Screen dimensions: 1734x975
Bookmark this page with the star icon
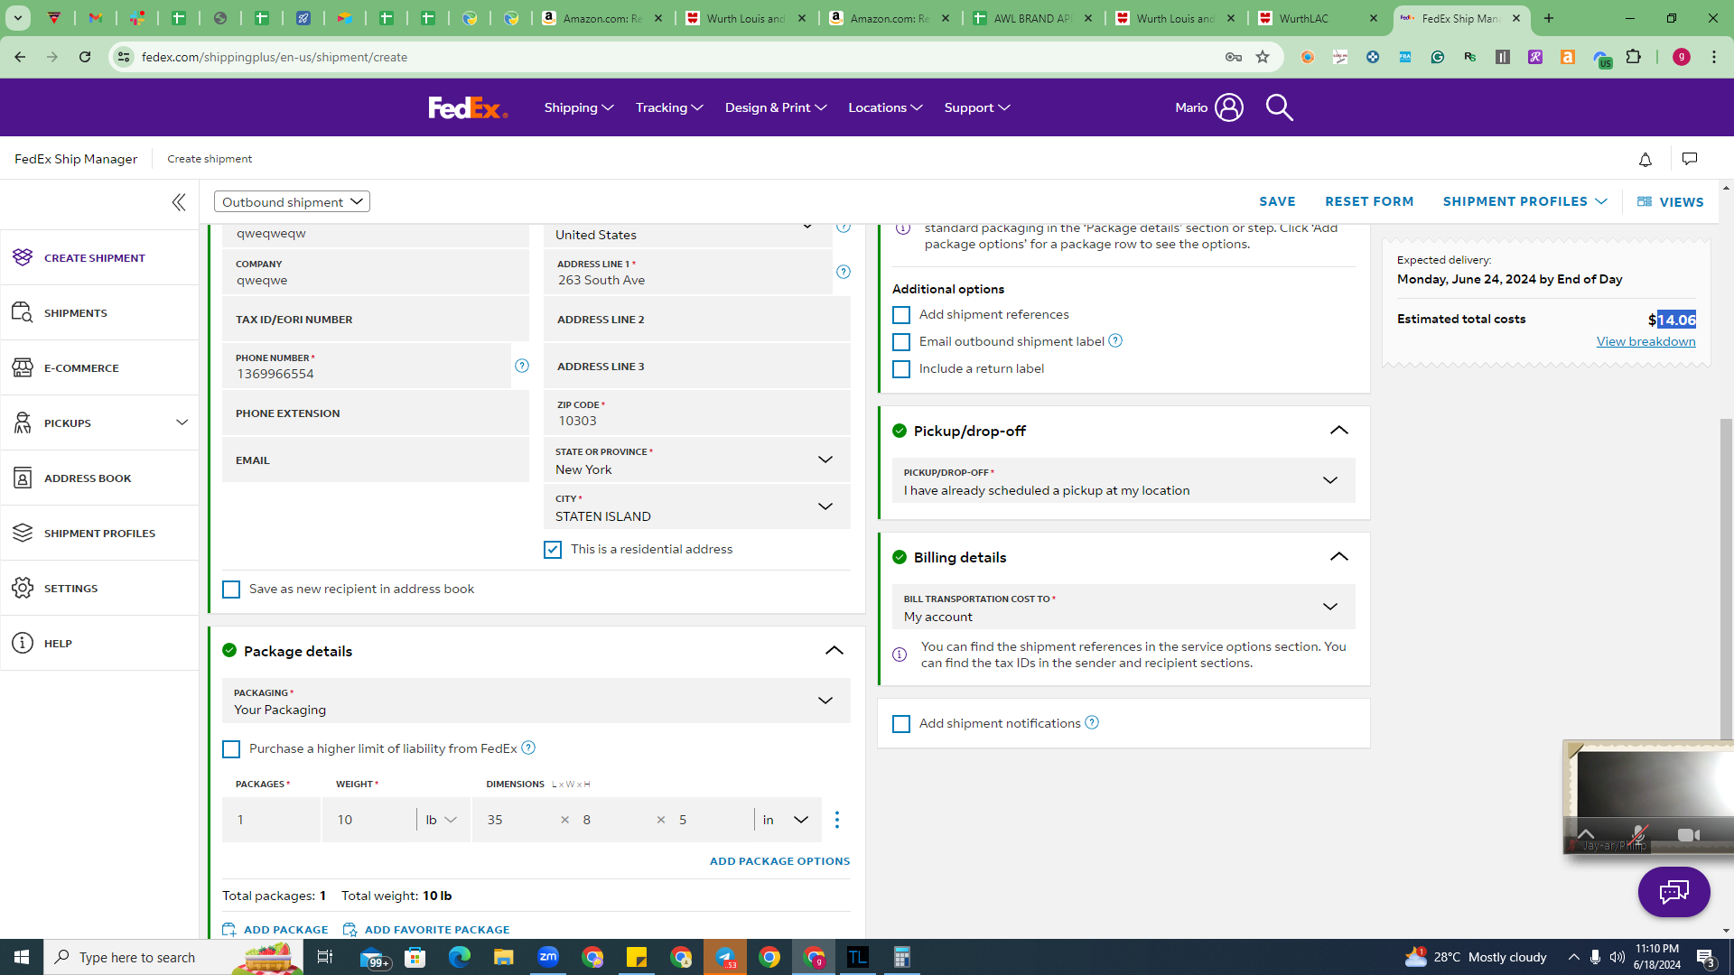click(1263, 57)
